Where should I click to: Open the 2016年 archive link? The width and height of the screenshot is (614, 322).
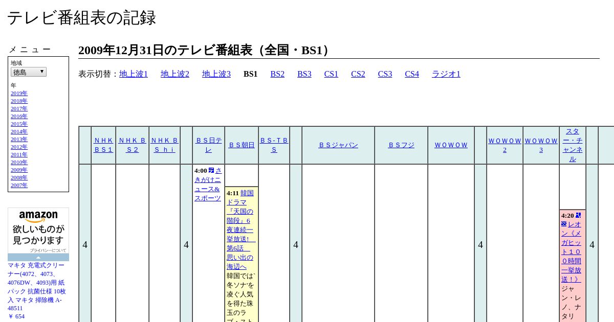coord(19,117)
